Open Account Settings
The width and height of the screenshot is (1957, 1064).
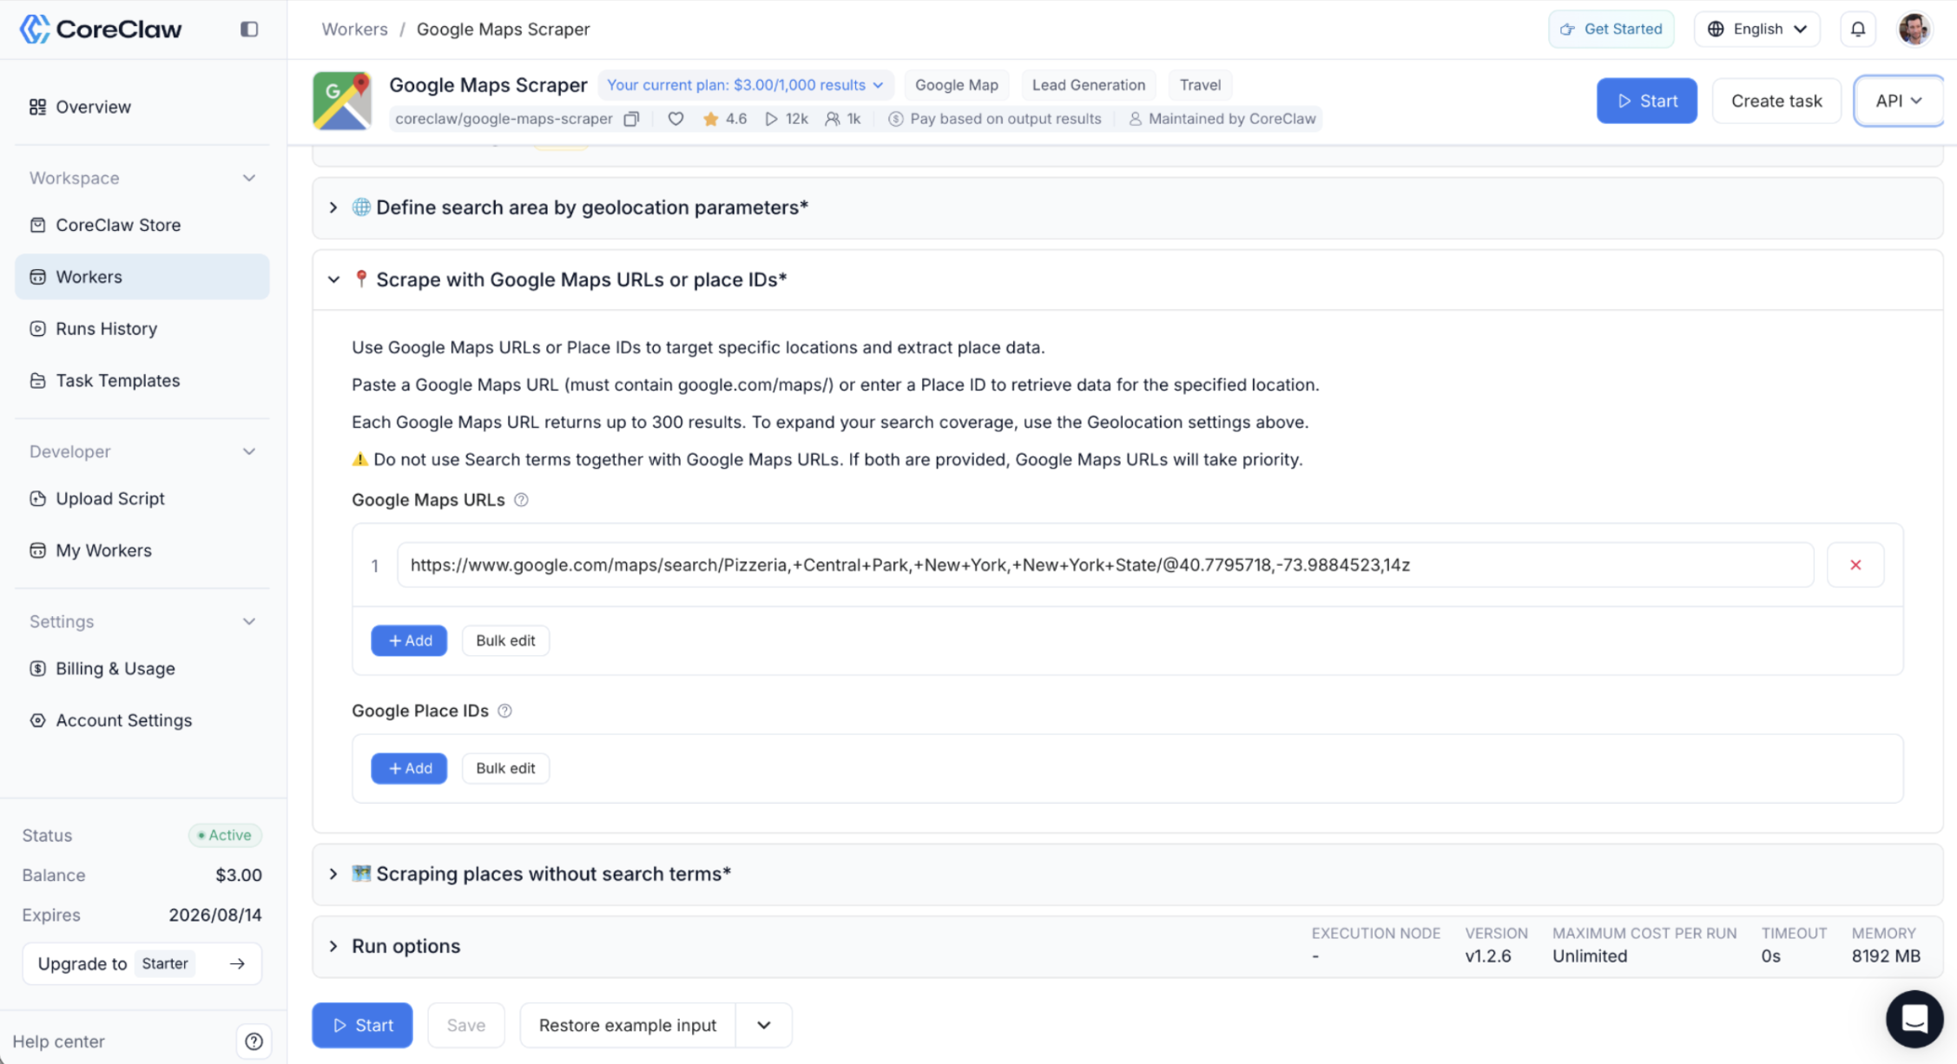coord(142,720)
